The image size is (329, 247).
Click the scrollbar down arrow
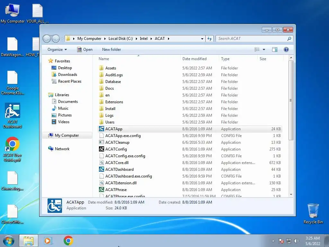tap(291, 195)
